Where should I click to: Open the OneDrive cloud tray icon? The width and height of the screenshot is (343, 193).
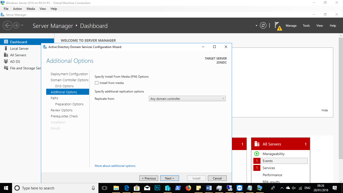click(x=288, y=188)
